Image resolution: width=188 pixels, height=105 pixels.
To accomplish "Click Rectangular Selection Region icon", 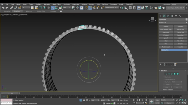I will pyautogui.click(x=40, y=8).
